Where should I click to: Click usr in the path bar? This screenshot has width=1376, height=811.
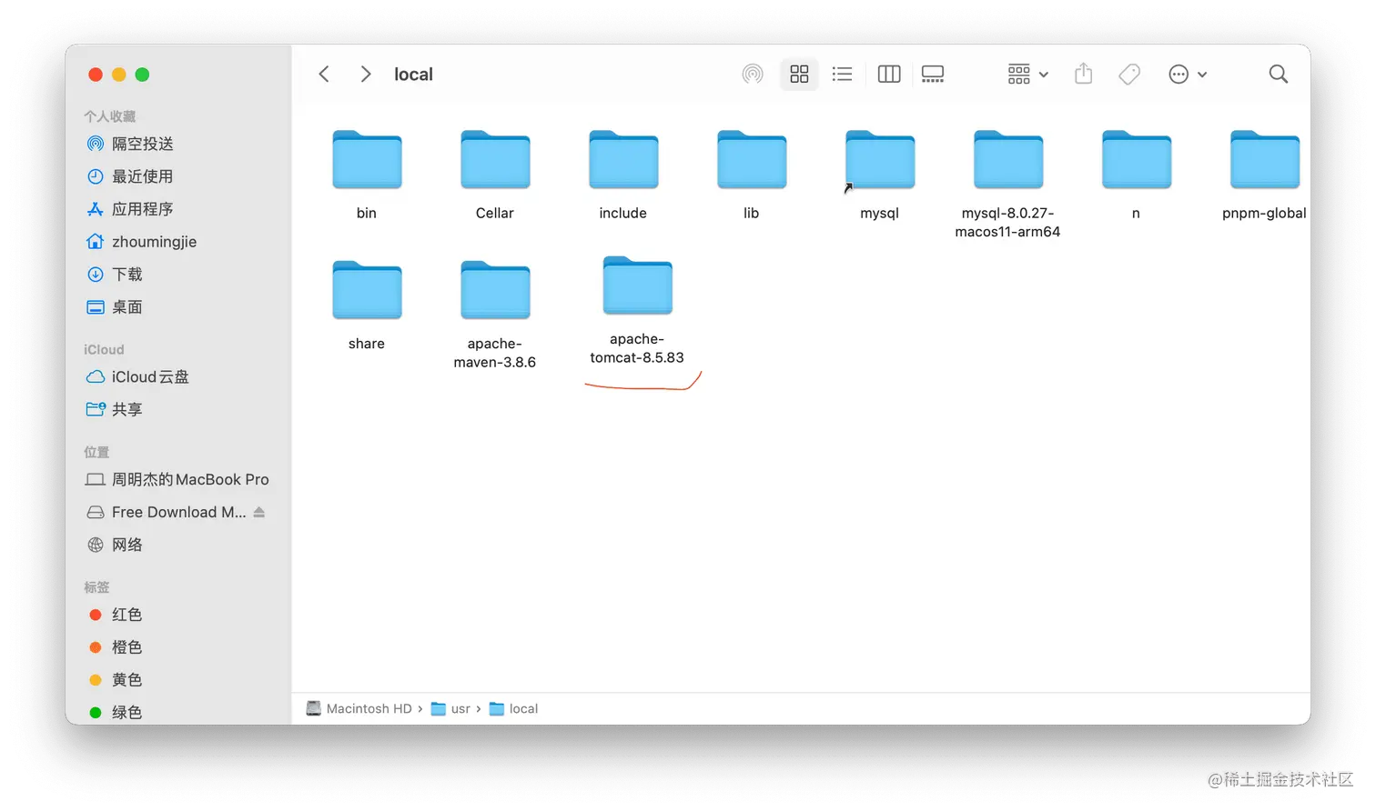tap(450, 708)
